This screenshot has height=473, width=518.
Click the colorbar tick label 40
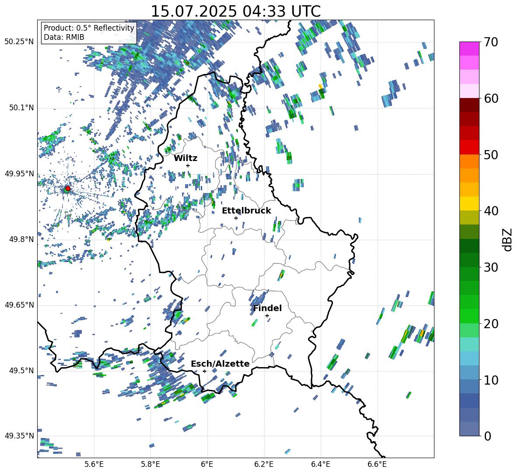(x=491, y=211)
